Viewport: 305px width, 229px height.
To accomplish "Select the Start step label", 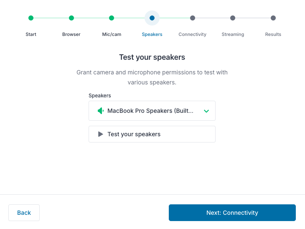I will click(31, 34).
